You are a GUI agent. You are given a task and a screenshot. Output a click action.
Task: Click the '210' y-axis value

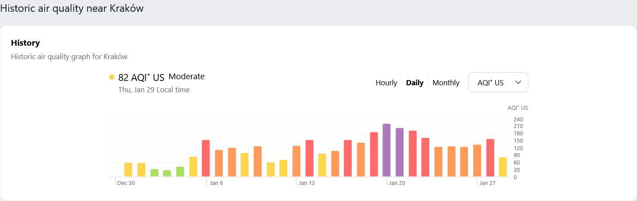click(x=518, y=127)
